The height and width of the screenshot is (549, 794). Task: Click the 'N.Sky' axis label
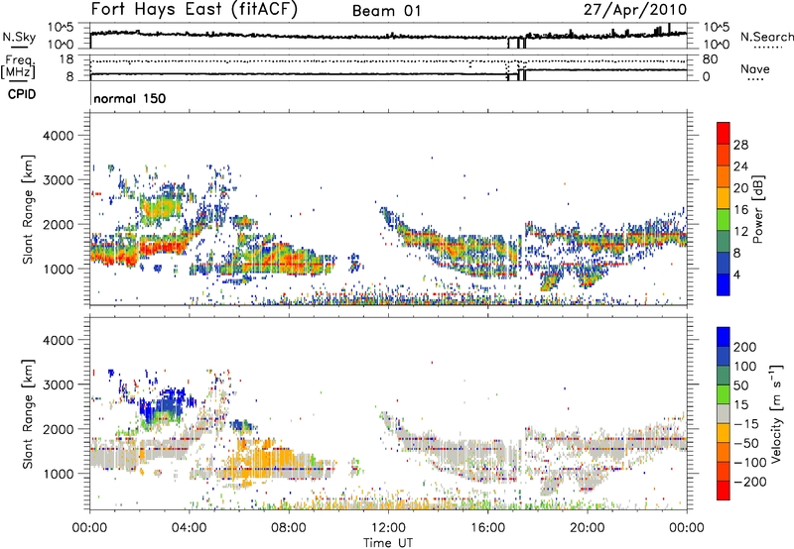[x=19, y=38]
